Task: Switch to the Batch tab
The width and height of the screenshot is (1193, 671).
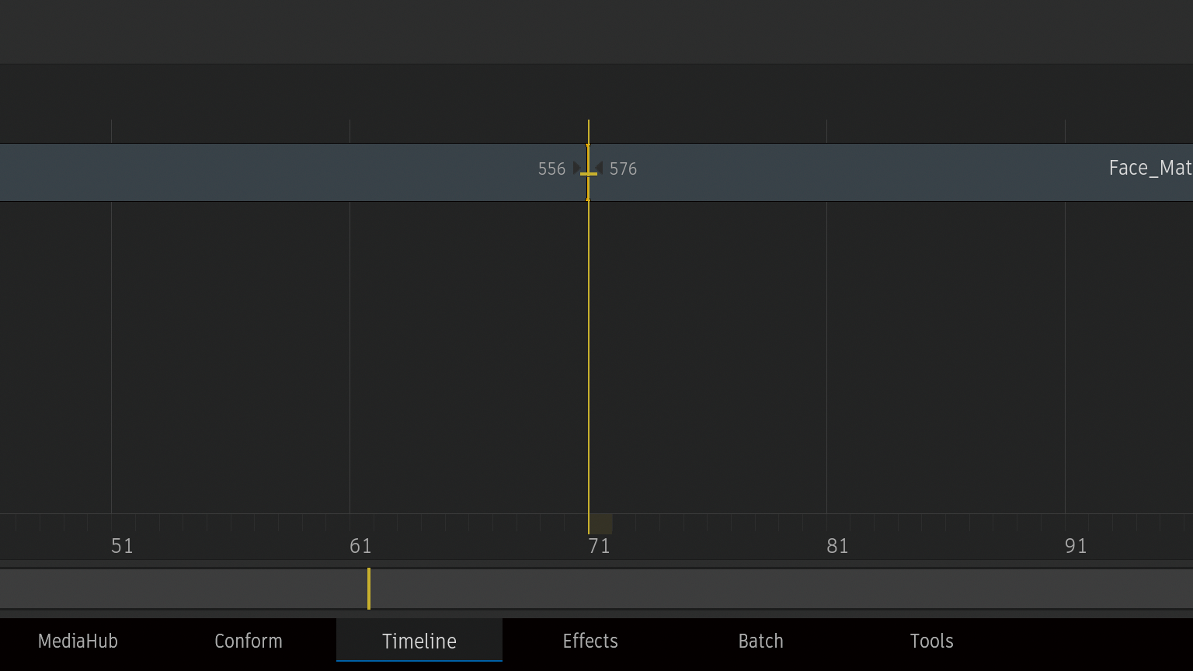Action: click(x=761, y=641)
